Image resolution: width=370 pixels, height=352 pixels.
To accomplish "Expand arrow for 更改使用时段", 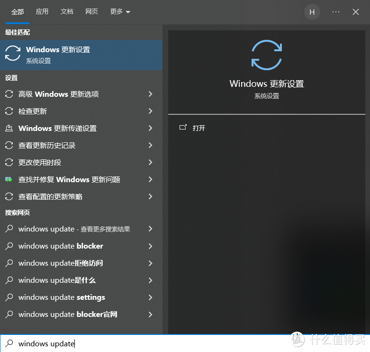I will (150, 162).
